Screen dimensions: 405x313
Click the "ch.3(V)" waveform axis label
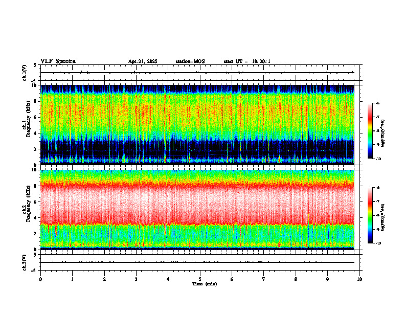click(x=25, y=262)
